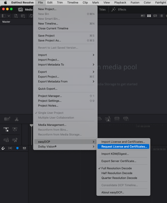The height and width of the screenshot is (203, 167).
Task: Expand the Export submenu
Action: 65,72
